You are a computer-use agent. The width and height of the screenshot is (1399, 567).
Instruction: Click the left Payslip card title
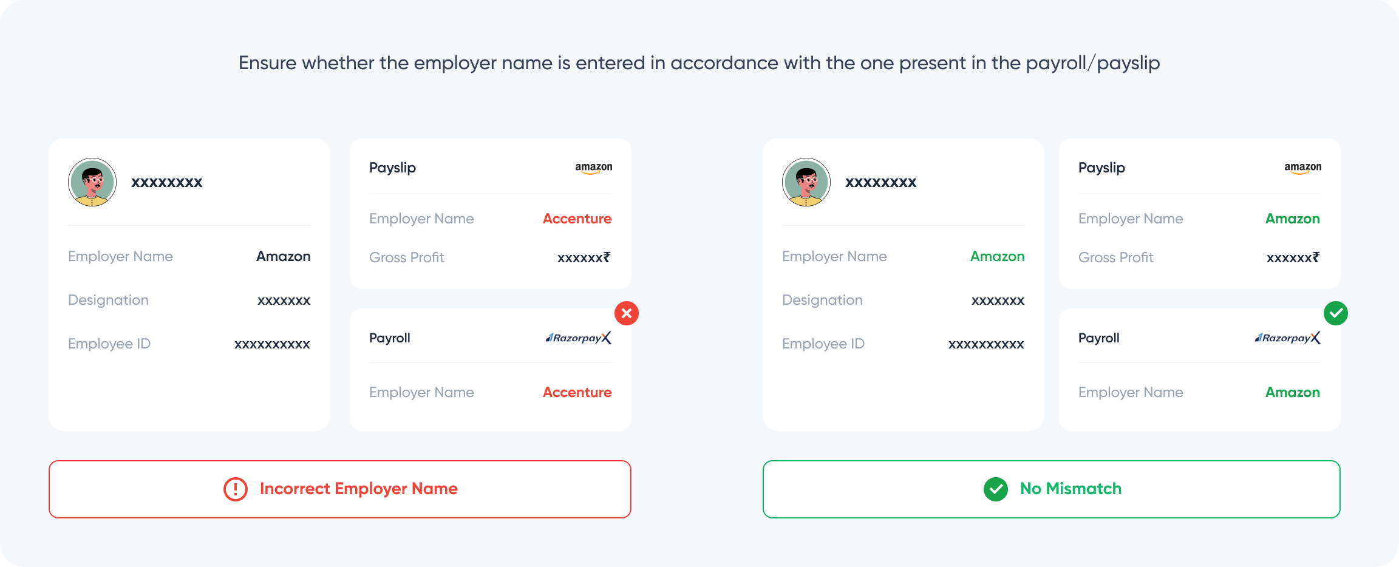392,168
